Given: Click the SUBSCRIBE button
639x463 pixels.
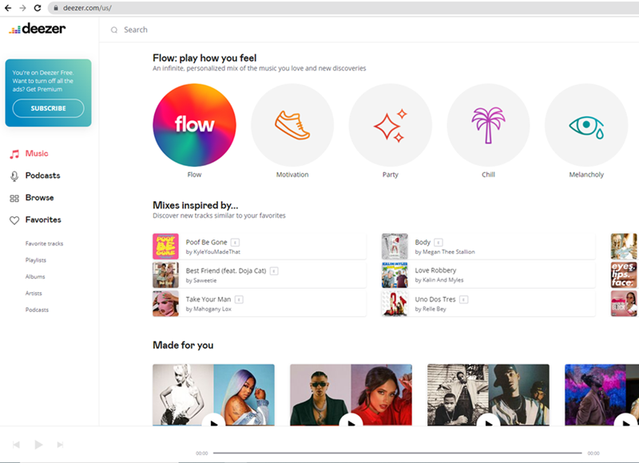Looking at the screenshot, I should [x=48, y=109].
